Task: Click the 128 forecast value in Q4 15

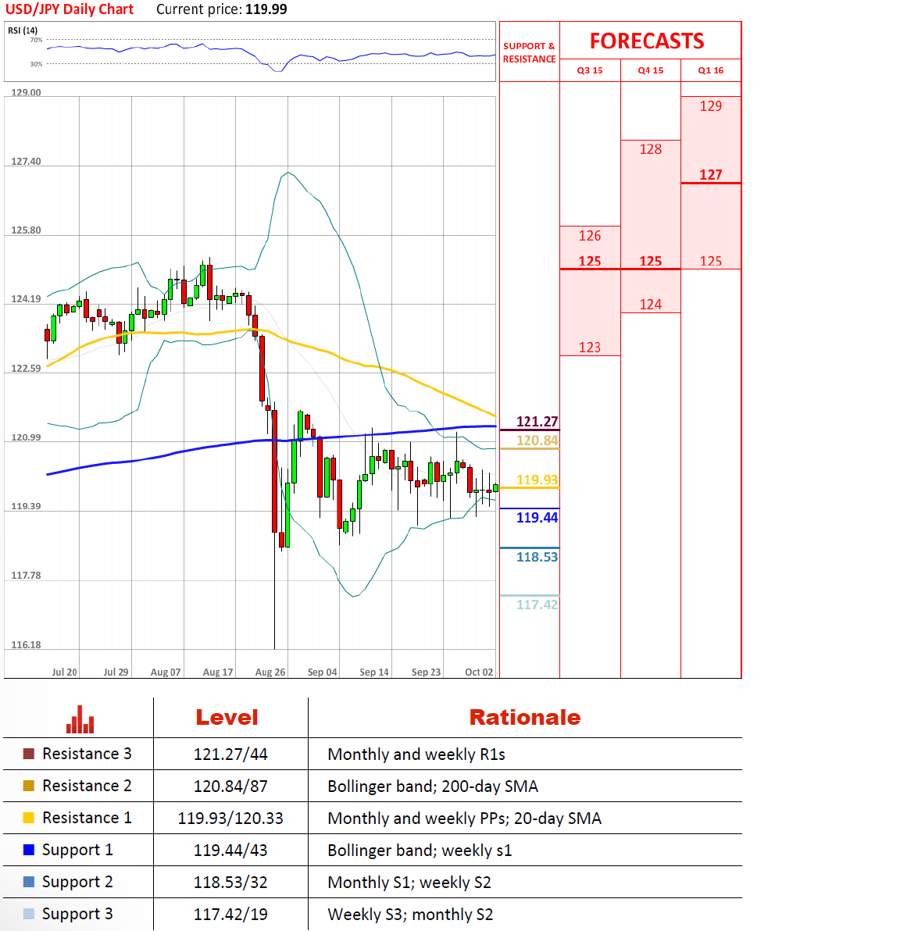Action: [x=651, y=149]
